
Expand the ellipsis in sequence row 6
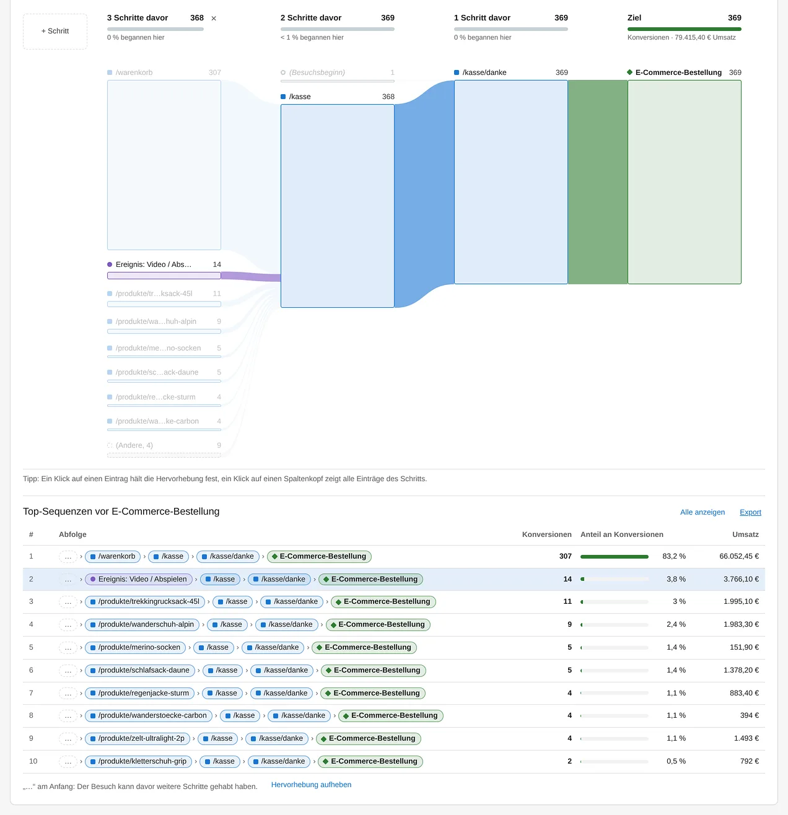68,671
